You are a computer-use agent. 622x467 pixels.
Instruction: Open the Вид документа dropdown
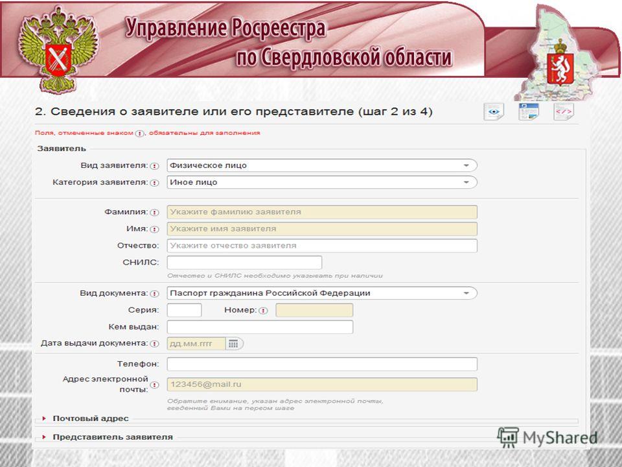click(322, 293)
